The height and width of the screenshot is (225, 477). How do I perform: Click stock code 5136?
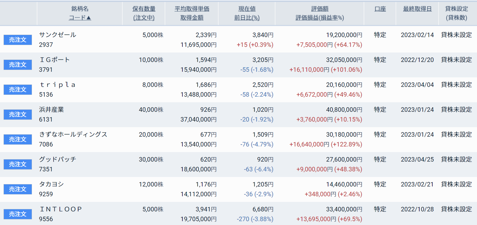tap(46, 95)
